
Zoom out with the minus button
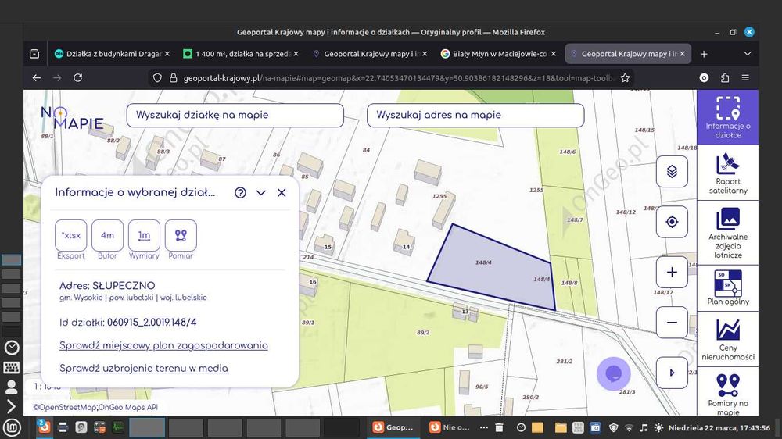[x=672, y=323]
